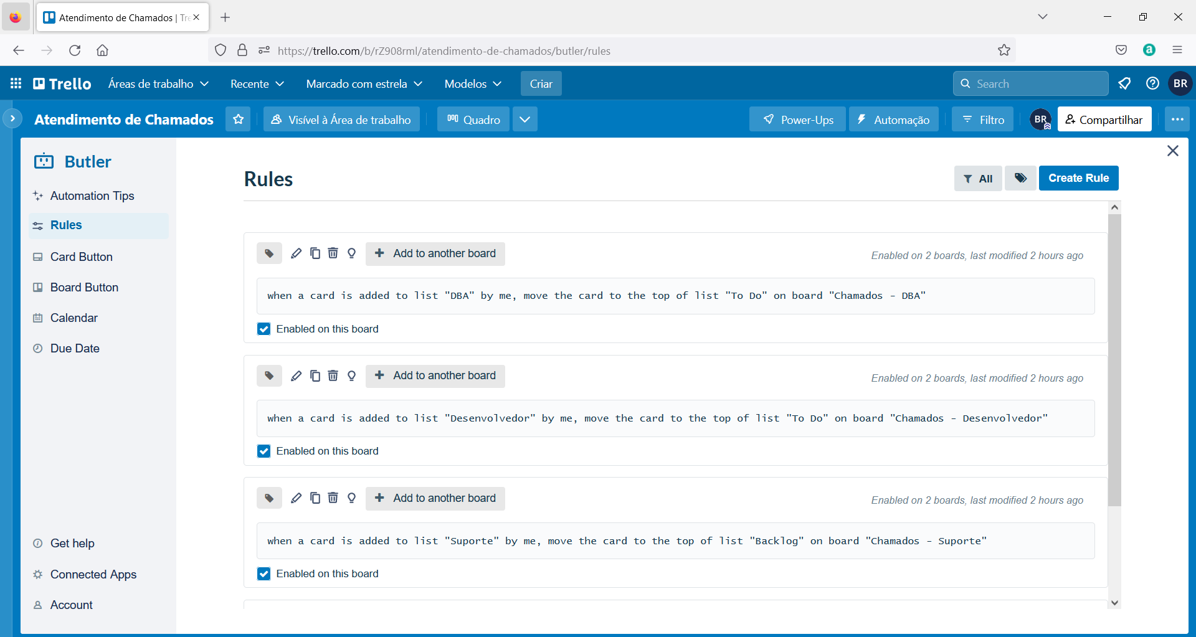This screenshot has width=1196, height=637.
Task: Add the DBA rule to another board
Action: pyautogui.click(x=435, y=253)
